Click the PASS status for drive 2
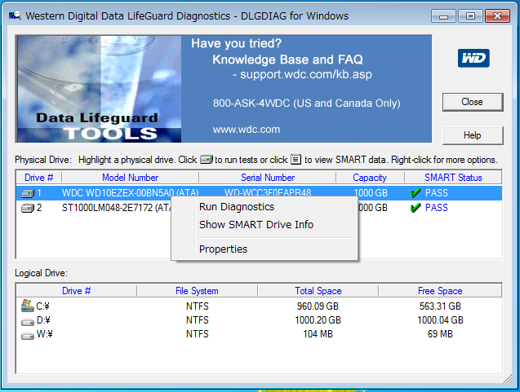Screen dimensions: 520x392 pos(437,208)
